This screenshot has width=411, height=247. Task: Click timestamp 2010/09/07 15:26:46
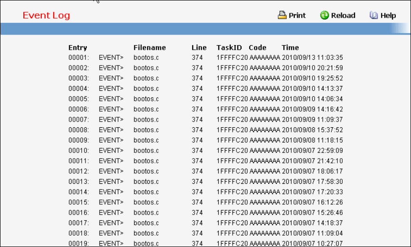(x=312, y=212)
